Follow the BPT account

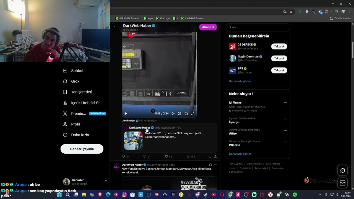[x=279, y=70]
